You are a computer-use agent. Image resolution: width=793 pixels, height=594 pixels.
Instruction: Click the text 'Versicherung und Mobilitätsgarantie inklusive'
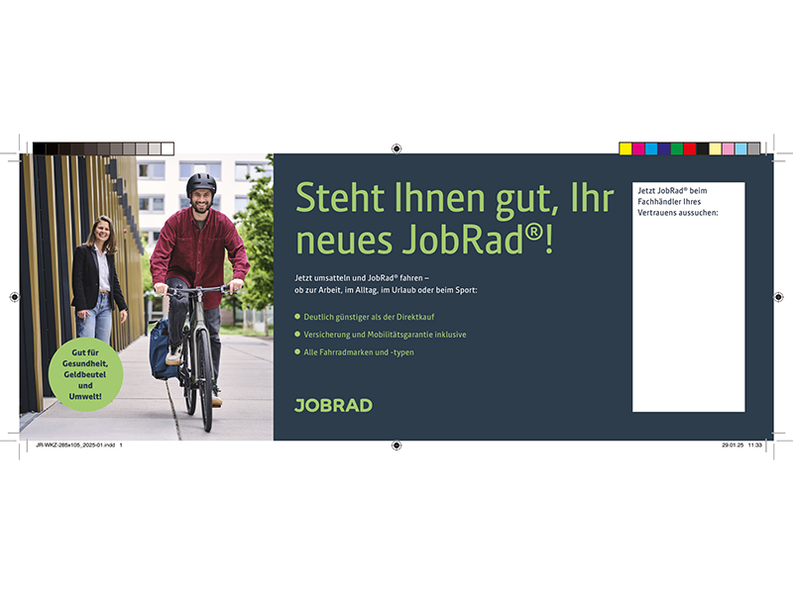click(x=385, y=335)
